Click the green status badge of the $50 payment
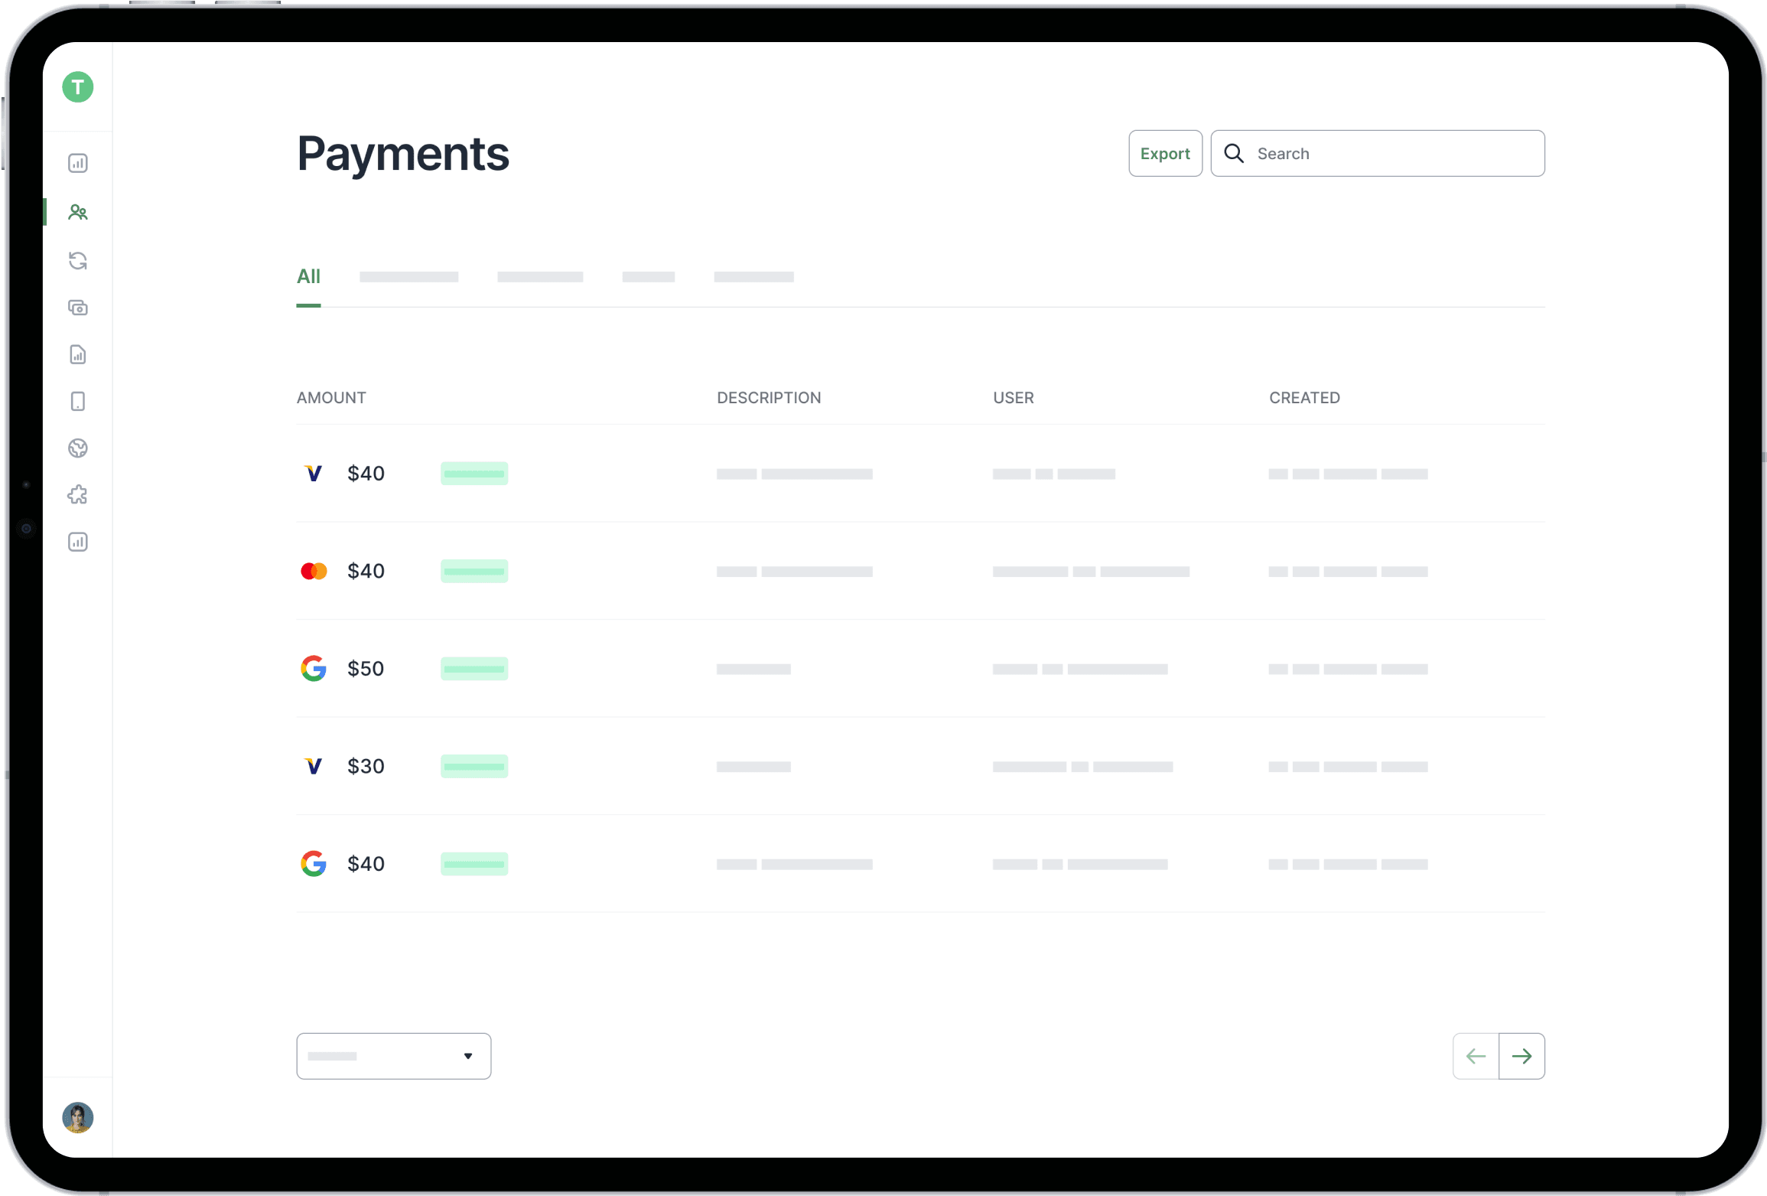Screen dimensions: 1767x1196 473,669
